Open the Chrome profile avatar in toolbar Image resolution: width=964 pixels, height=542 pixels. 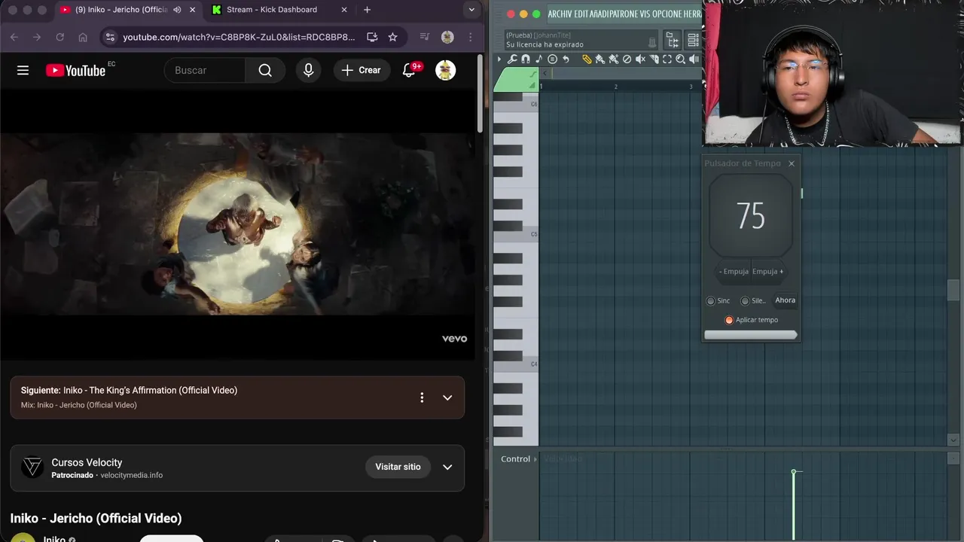pyautogui.click(x=447, y=37)
